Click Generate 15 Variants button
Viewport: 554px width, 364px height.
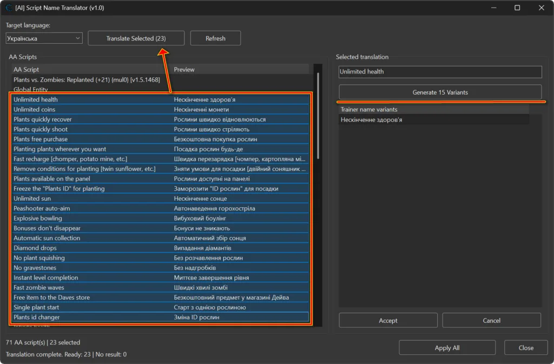click(440, 92)
